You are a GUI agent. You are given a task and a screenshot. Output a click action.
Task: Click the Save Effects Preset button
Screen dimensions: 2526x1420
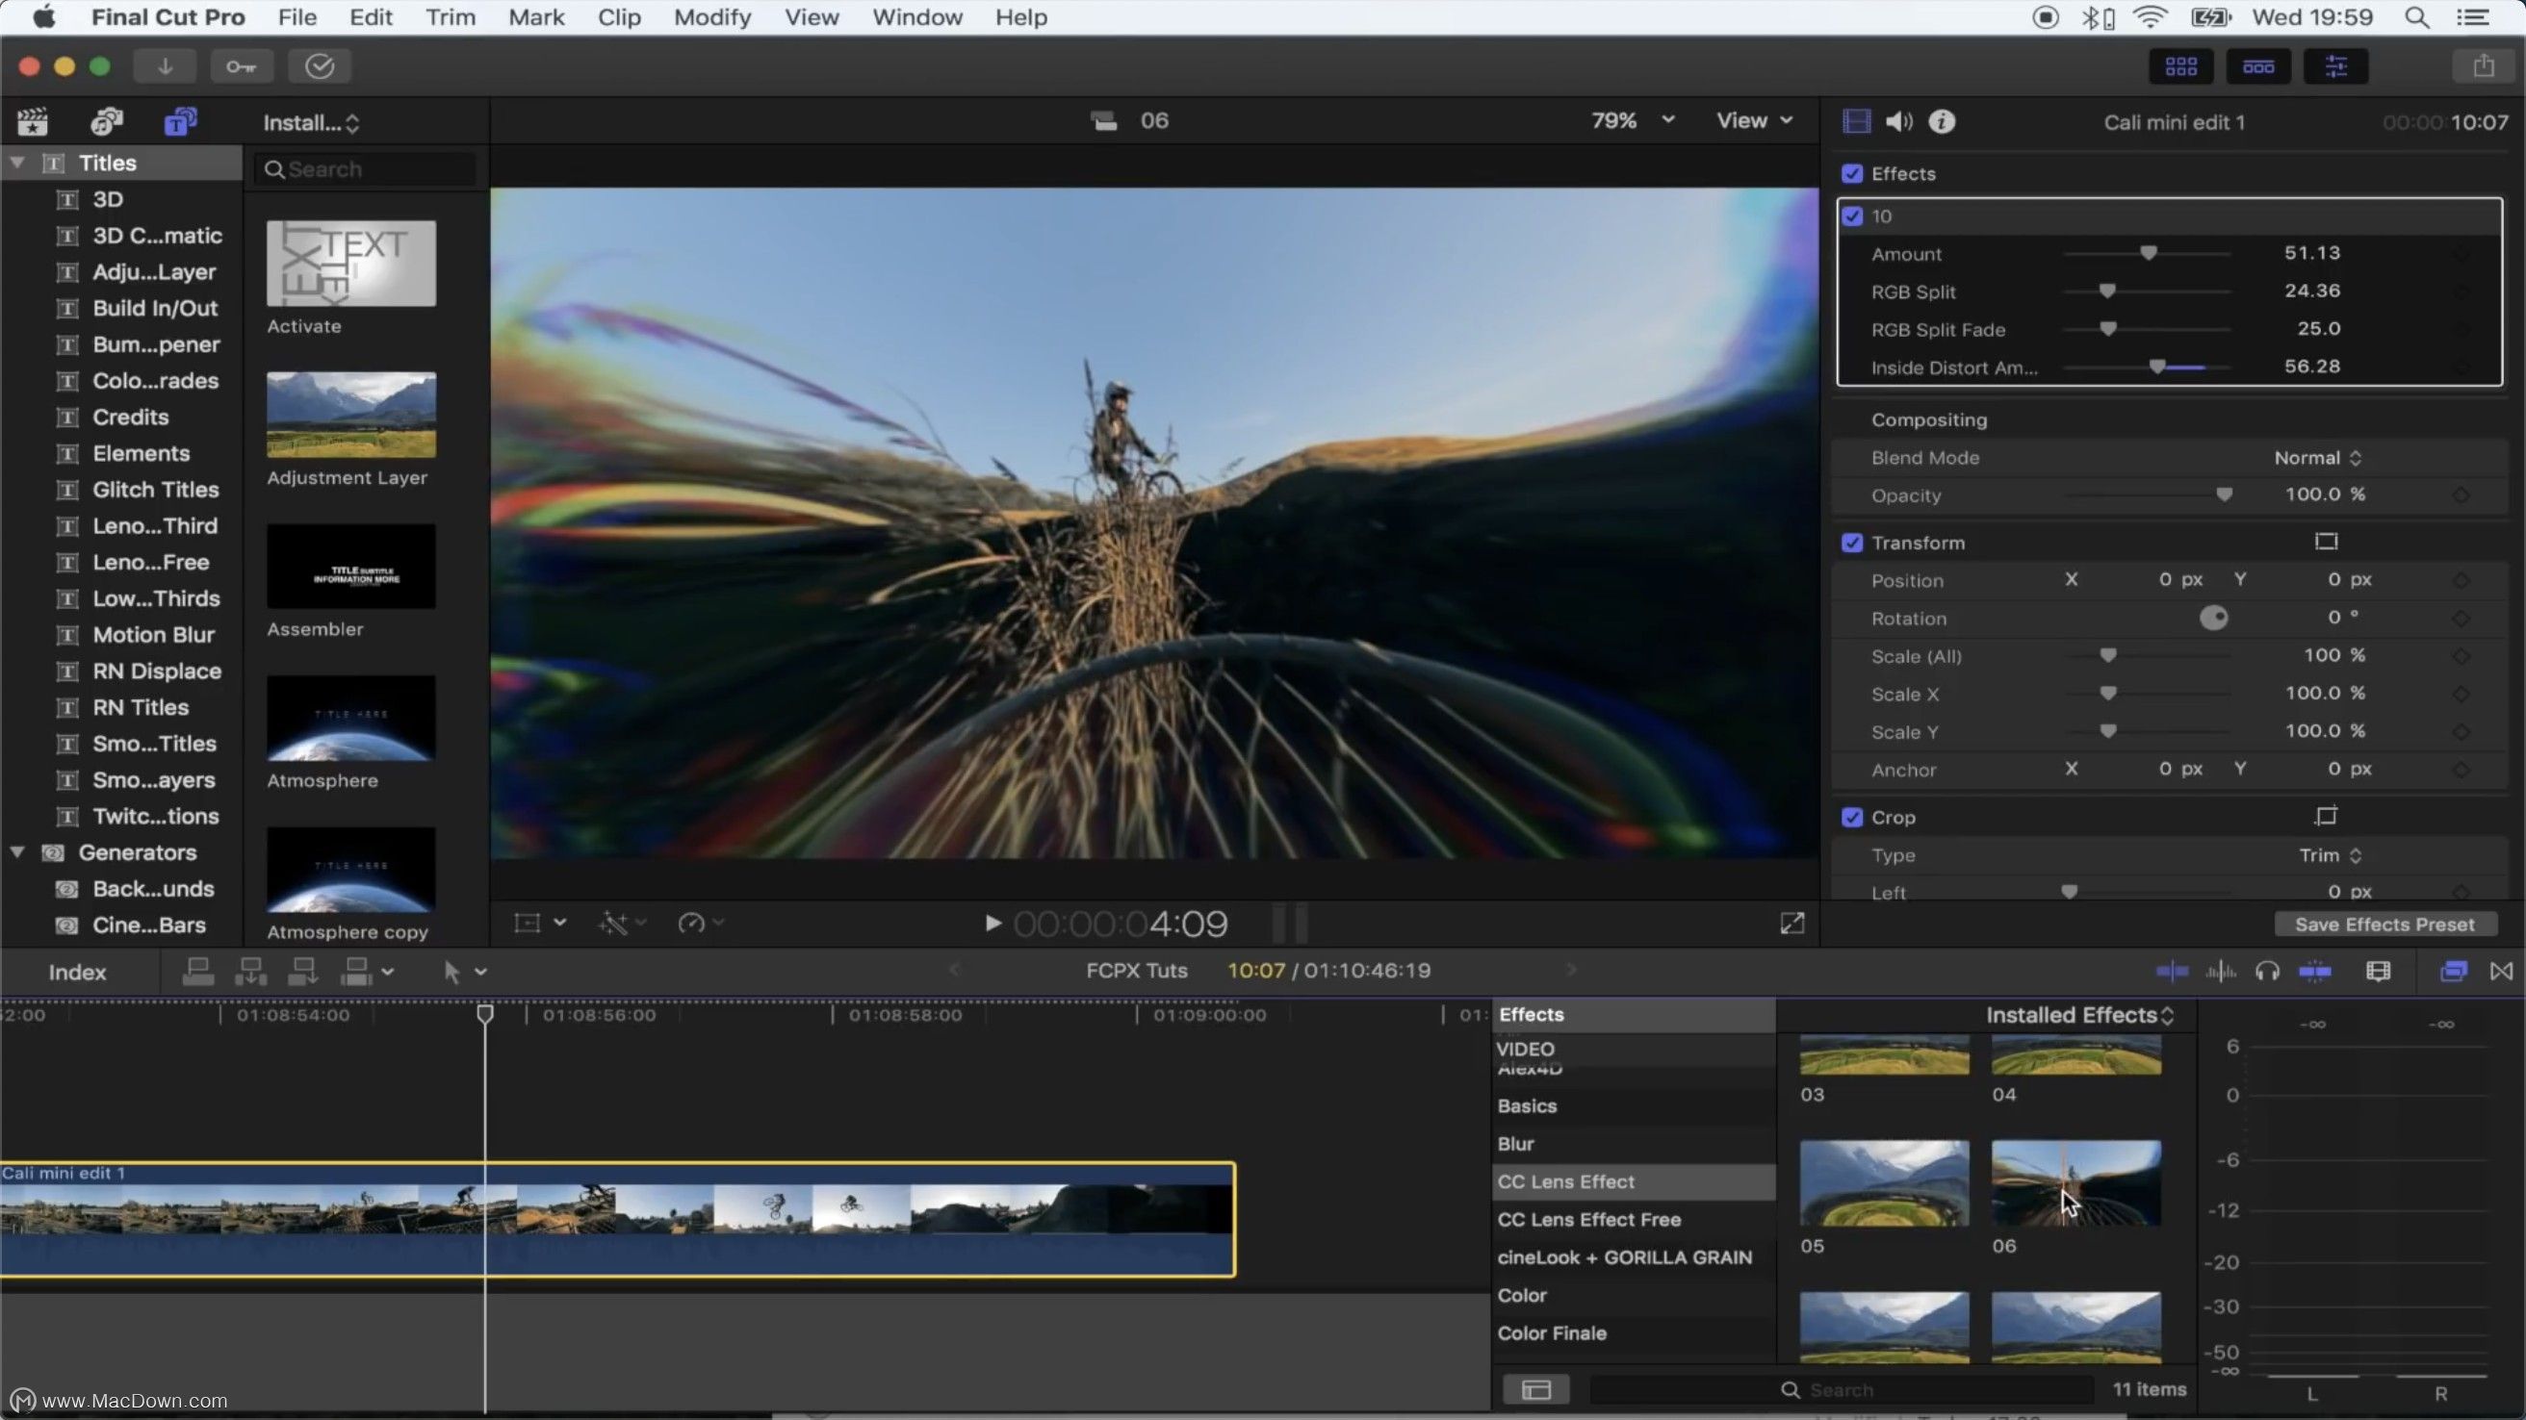click(x=2384, y=925)
